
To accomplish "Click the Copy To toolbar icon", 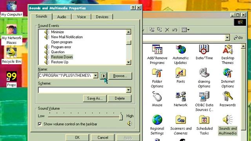I will tap(160, 30).
